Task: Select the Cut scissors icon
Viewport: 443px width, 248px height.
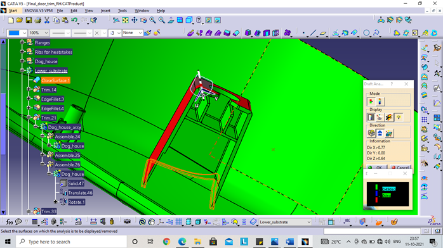Action: point(47,20)
